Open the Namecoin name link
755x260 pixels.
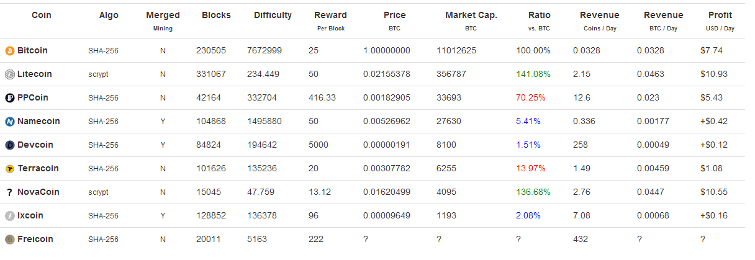tap(38, 121)
